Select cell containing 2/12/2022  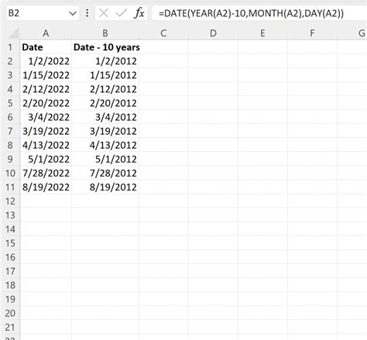click(46, 89)
